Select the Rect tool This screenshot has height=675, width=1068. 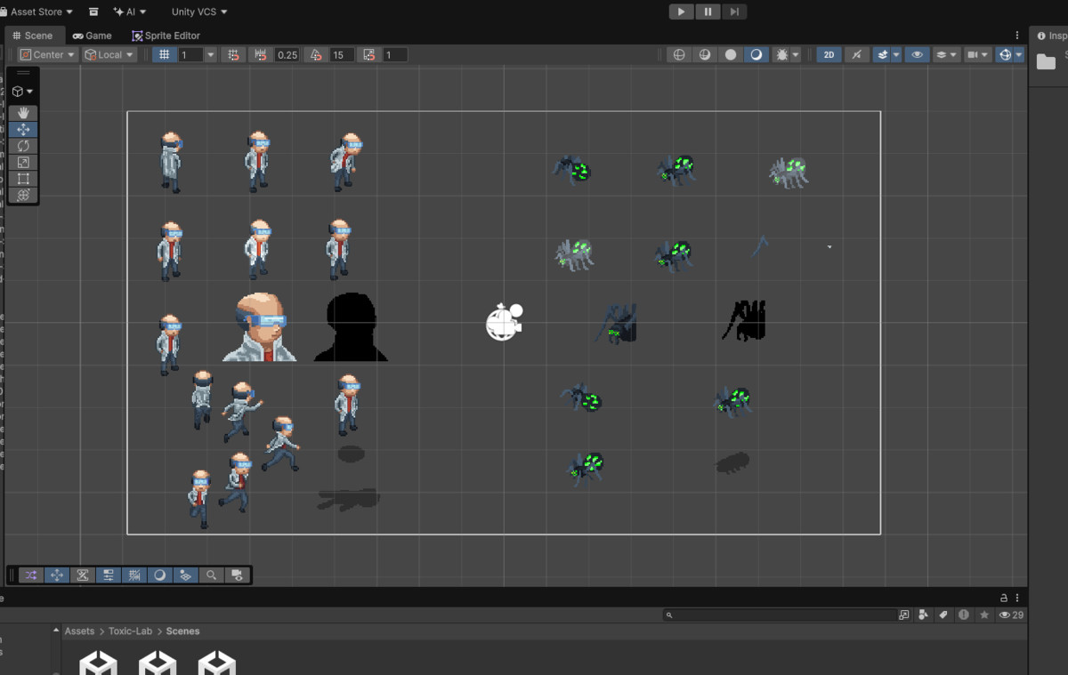click(x=23, y=179)
